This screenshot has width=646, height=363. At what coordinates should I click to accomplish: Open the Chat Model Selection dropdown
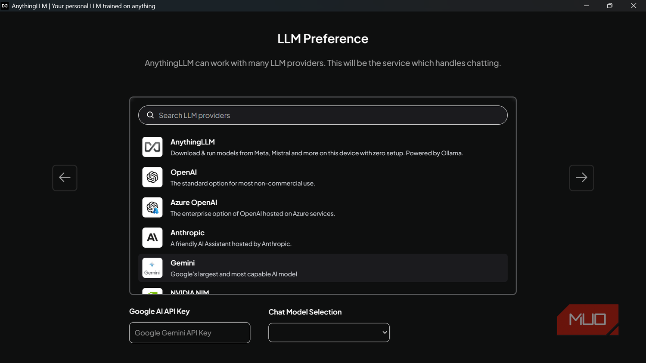pos(329,332)
